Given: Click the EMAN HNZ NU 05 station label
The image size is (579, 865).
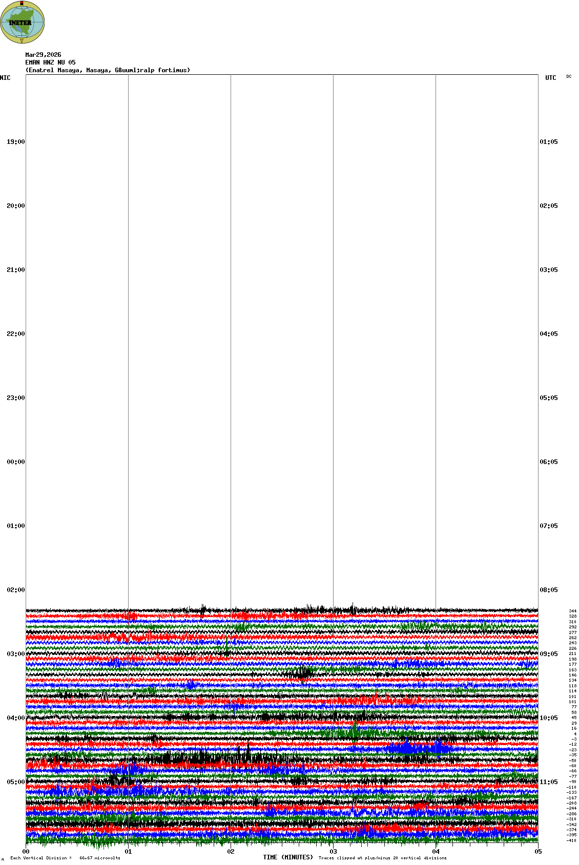Looking at the screenshot, I should coord(50,62).
